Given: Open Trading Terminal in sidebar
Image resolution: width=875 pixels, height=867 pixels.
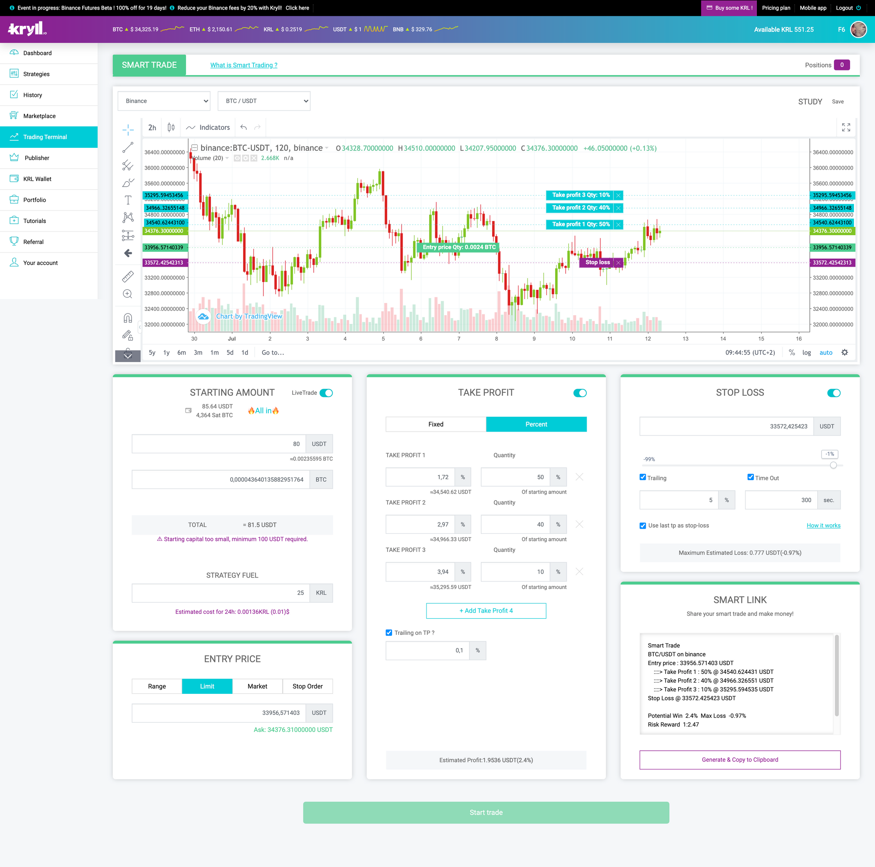Looking at the screenshot, I should click(49, 137).
